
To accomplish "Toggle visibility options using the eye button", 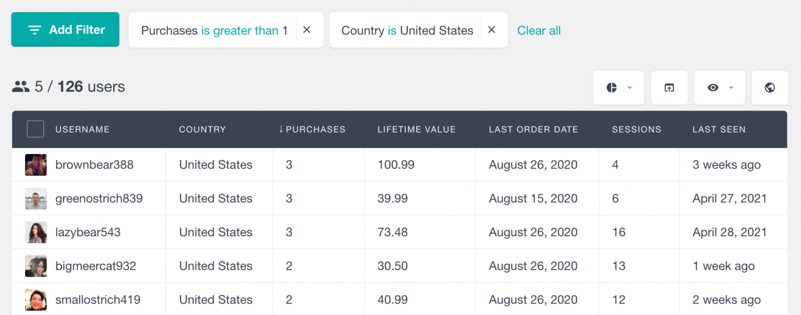I will click(x=714, y=88).
